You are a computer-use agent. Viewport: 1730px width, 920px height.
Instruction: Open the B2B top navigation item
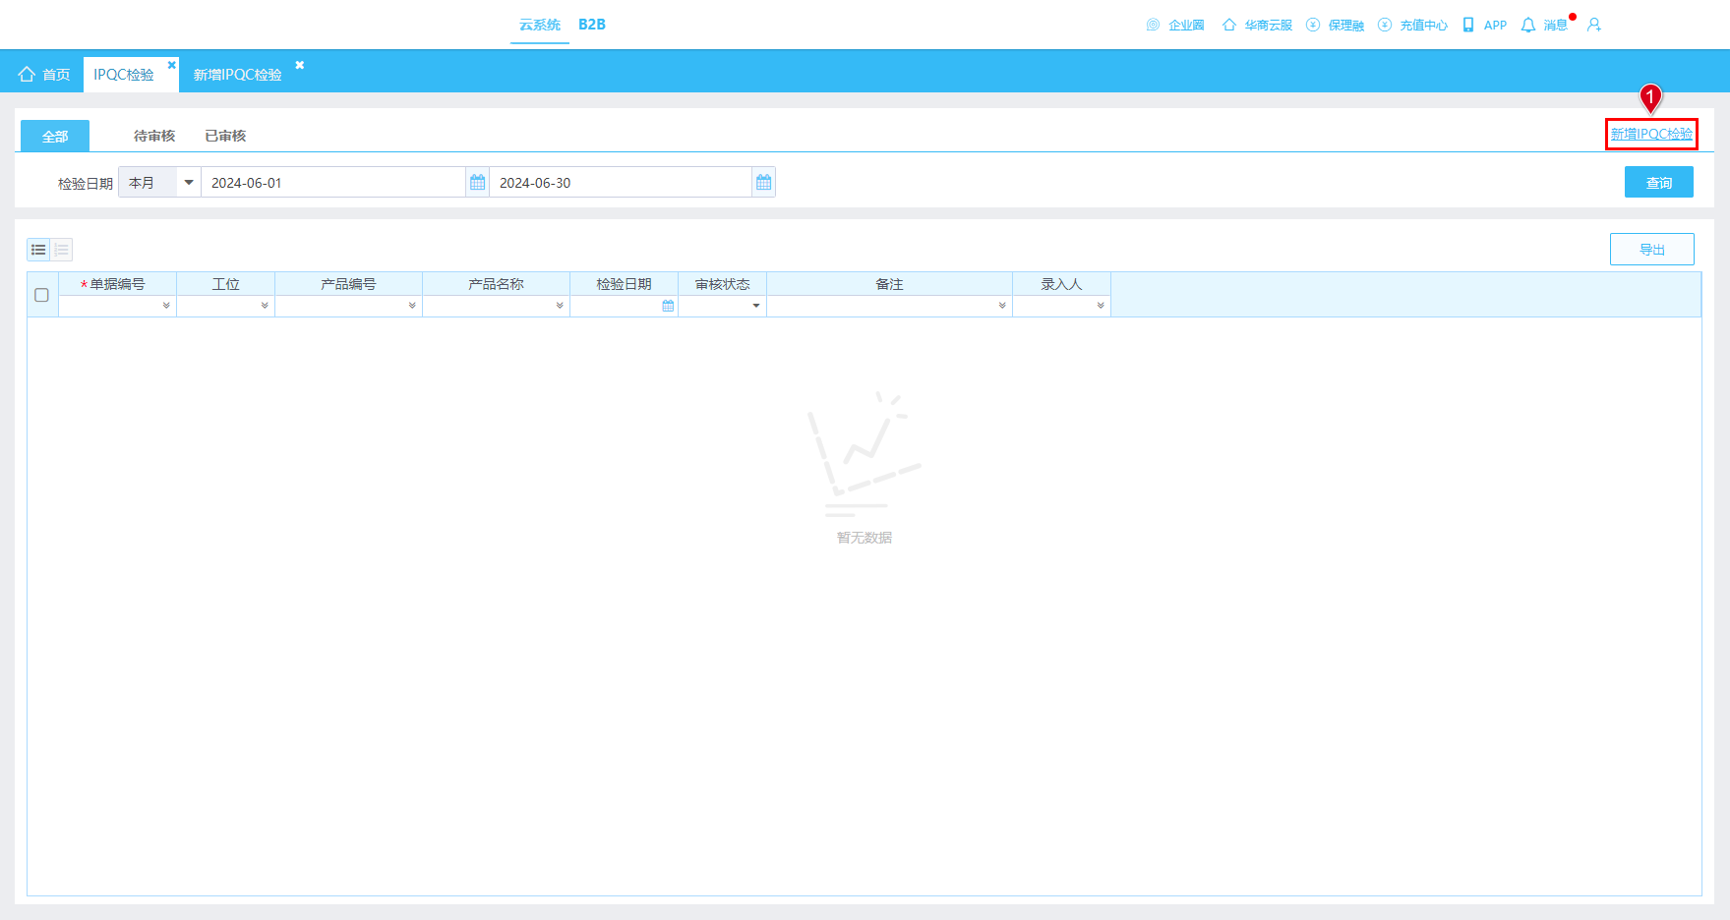592,25
